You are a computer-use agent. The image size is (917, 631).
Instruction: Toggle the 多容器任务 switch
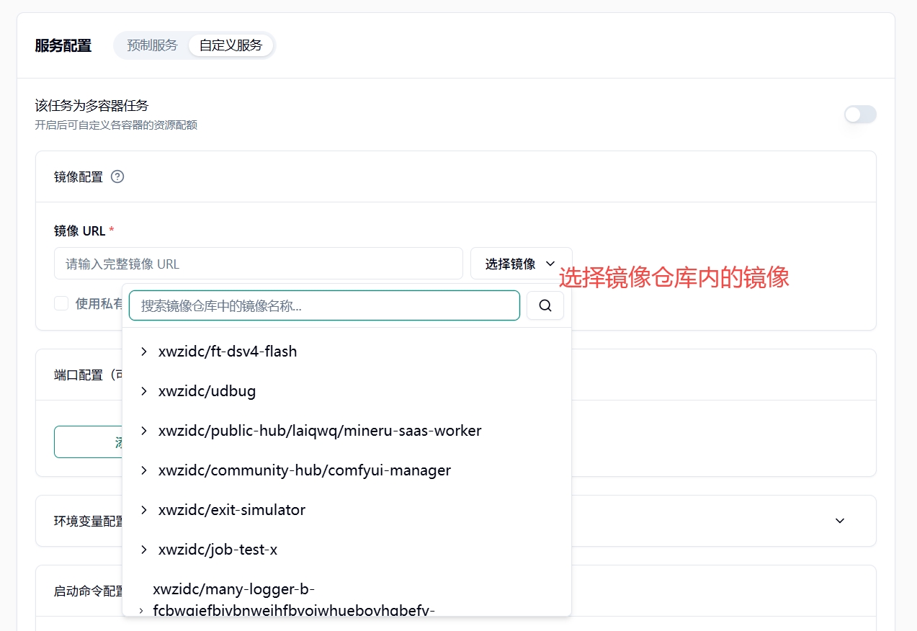[x=860, y=114]
